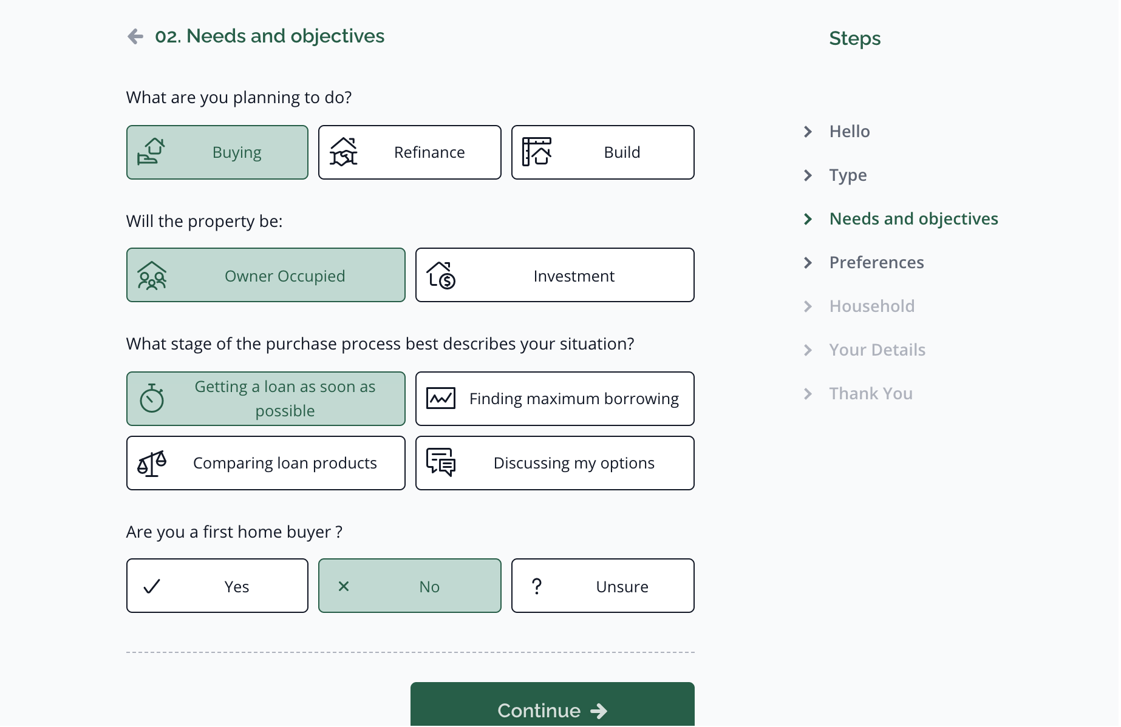Go to the Preferences step
The width and height of the screenshot is (1121, 727).
(x=876, y=263)
